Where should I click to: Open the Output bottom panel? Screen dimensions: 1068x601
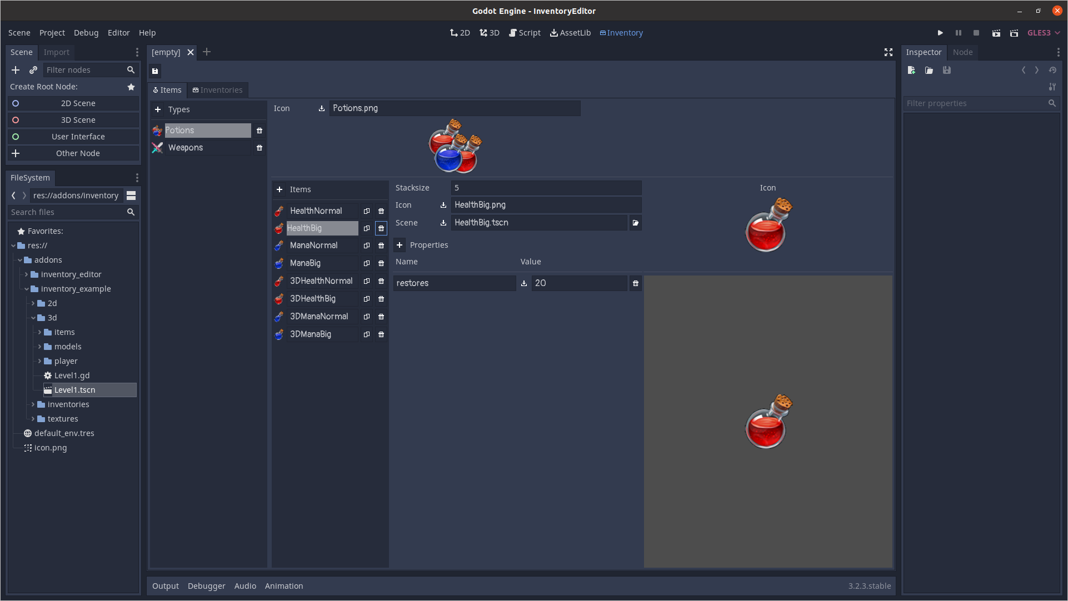(x=165, y=586)
